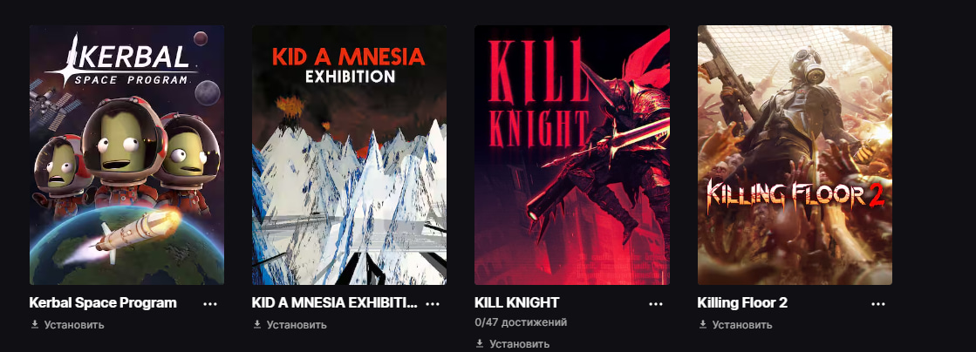Click the KILL KNIGHT title text
This screenshot has height=352, width=976.
(x=516, y=303)
